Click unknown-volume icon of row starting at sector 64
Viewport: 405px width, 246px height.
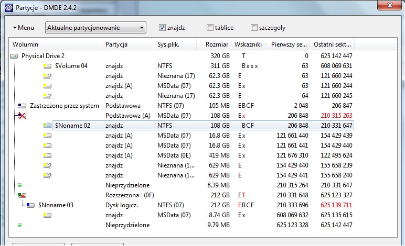pyautogui.click(x=48, y=96)
